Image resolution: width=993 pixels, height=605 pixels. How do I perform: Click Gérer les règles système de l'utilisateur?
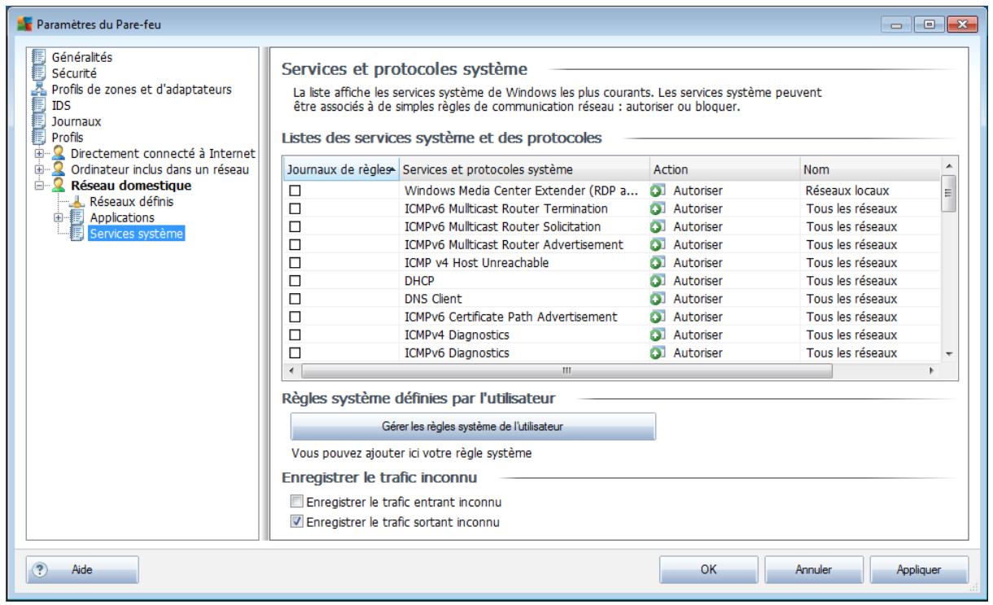click(x=473, y=426)
